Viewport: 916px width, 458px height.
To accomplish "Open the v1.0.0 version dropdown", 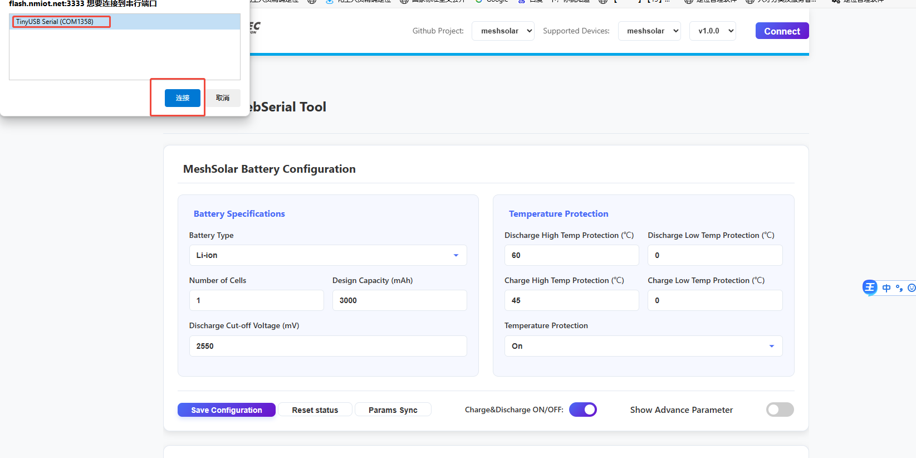I will click(712, 31).
